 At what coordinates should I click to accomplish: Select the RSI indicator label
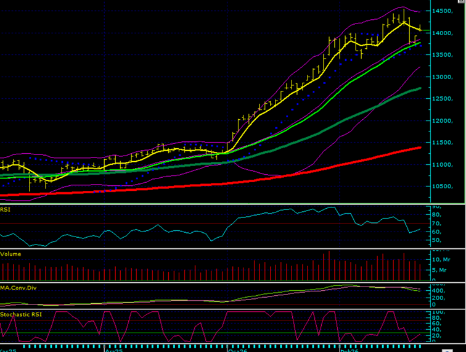[6, 209]
